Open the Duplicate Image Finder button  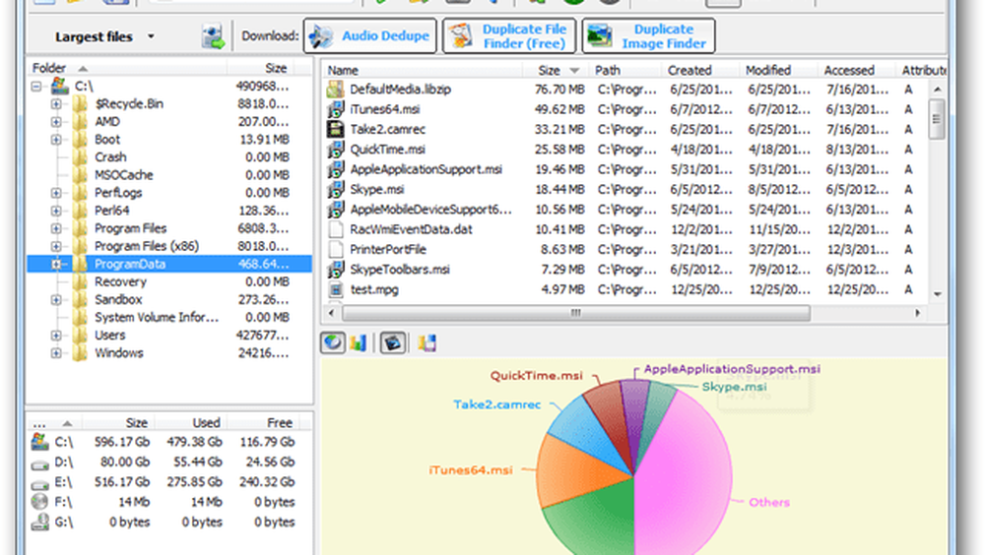pyautogui.click(x=648, y=36)
